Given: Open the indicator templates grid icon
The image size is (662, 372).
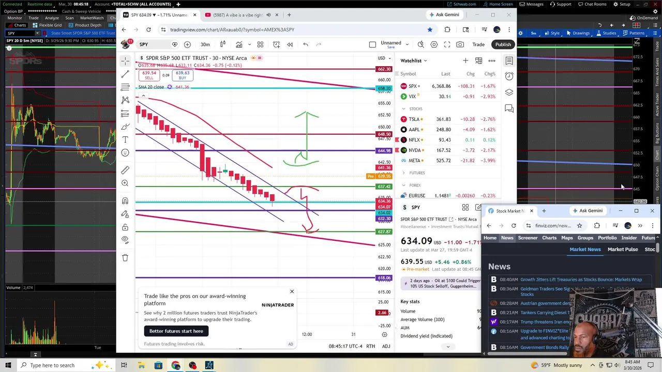Looking at the screenshot, I should tap(260, 44).
